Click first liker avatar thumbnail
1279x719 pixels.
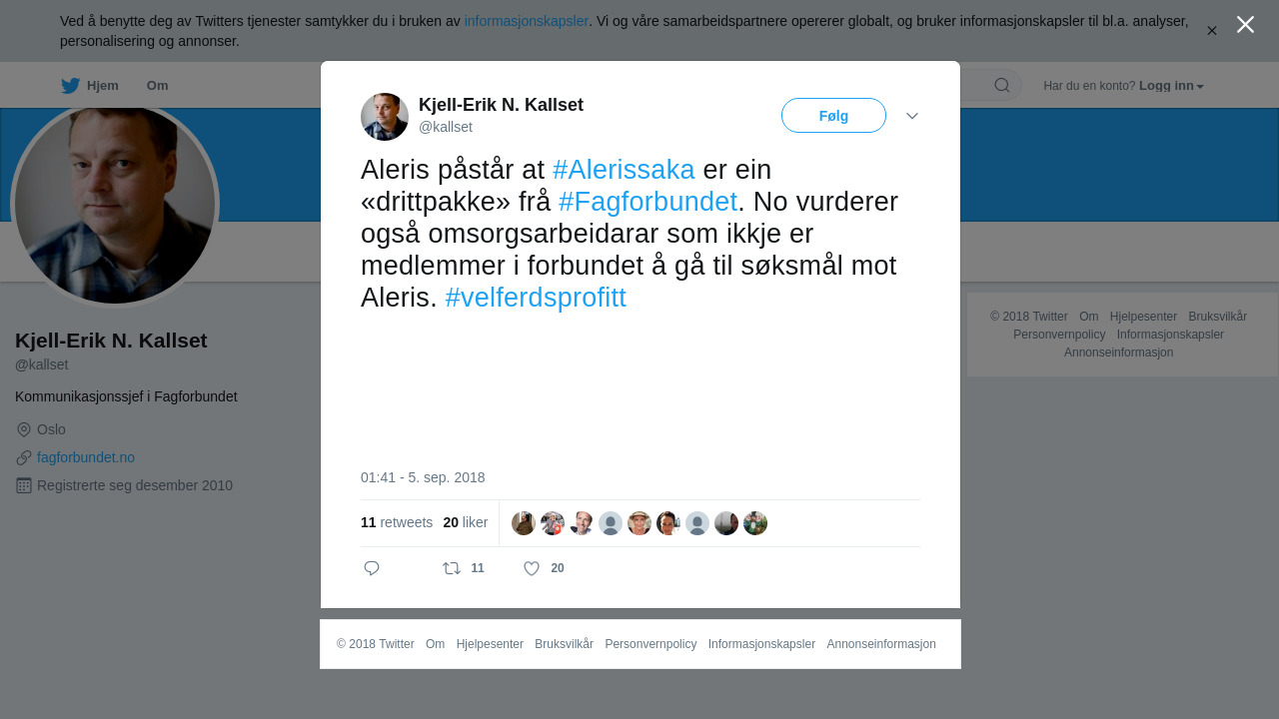coord(524,523)
